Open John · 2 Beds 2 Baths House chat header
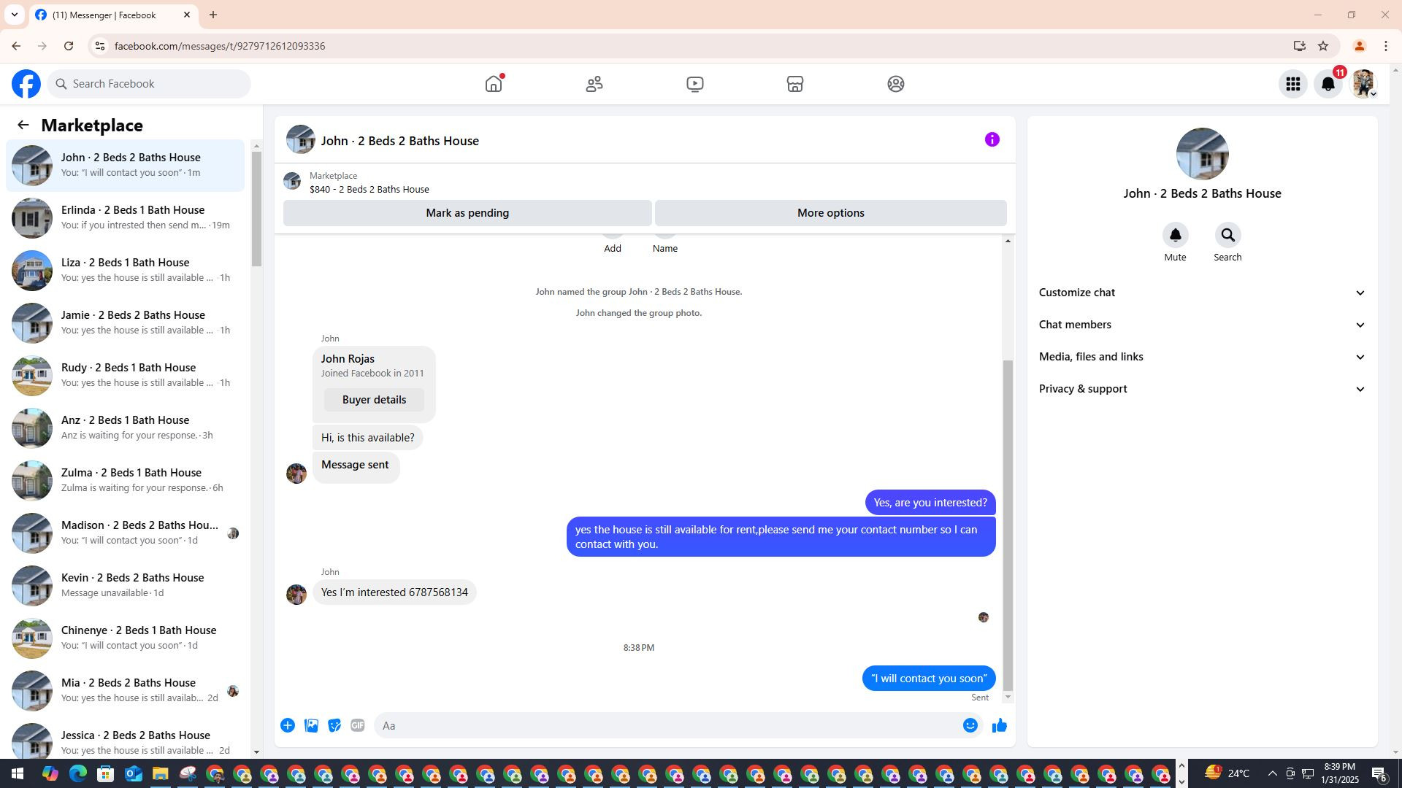The width and height of the screenshot is (1402, 788). coord(399,141)
